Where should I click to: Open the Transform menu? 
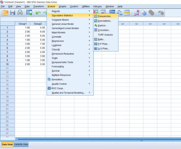coord(39,6)
